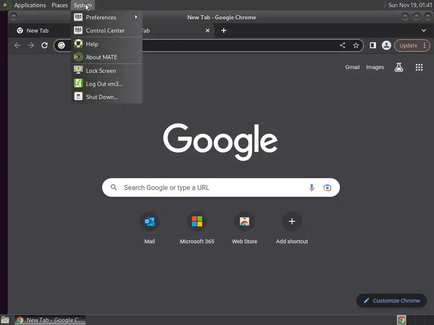Choose About MATE menu entry
The image size is (434, 325).
tap(106, 57)
